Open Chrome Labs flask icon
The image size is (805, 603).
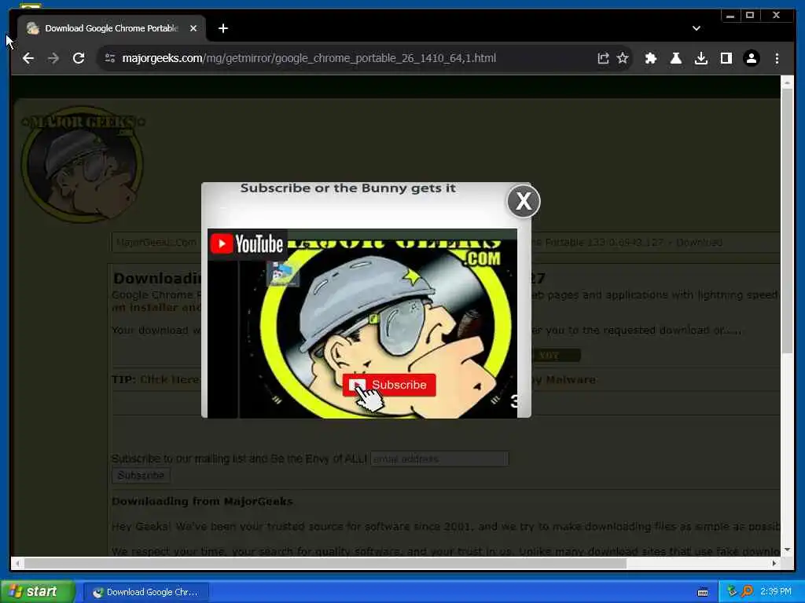[x=676, y=58]
